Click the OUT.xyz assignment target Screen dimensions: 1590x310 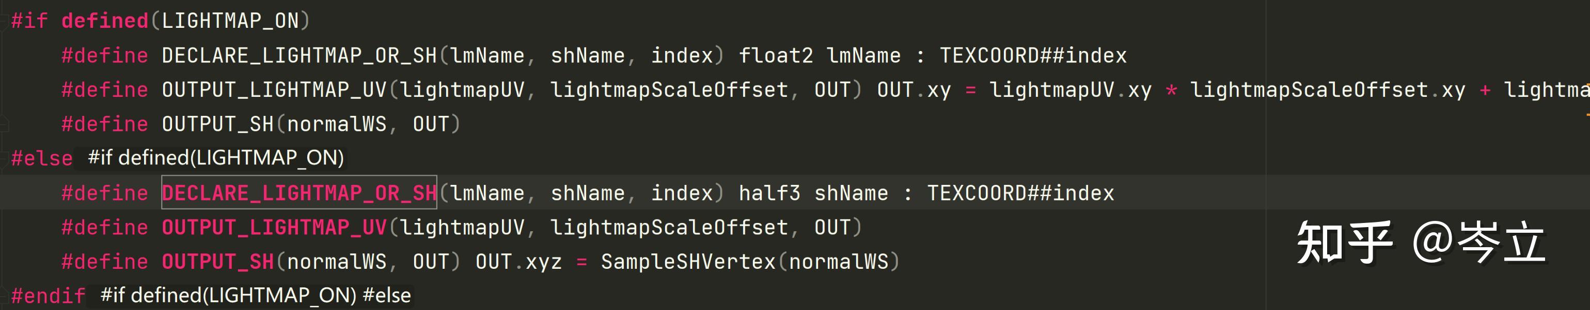point(518,262)
